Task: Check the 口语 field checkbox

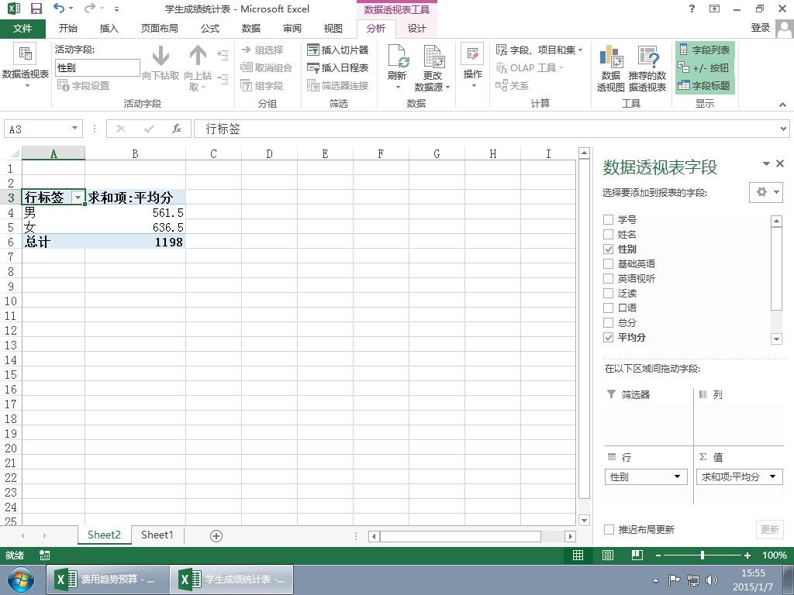Action: (609, 308)
